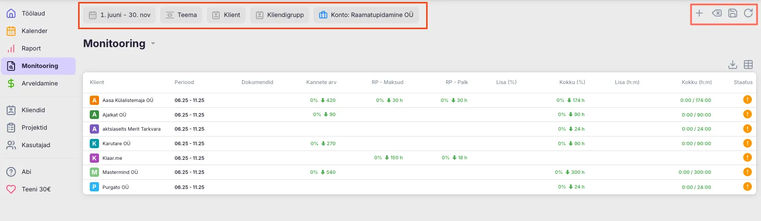Open Kalender in the sidebar
761x221 pixels.
tap(34, 31)
